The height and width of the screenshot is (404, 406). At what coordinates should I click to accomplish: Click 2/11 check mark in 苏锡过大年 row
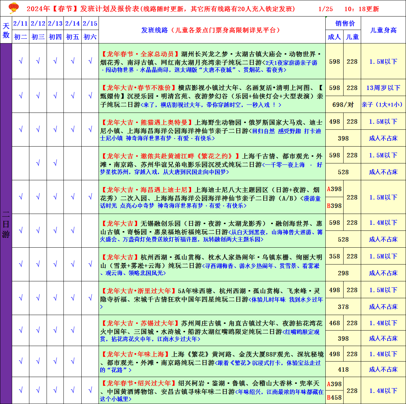(x=21, y=331)
